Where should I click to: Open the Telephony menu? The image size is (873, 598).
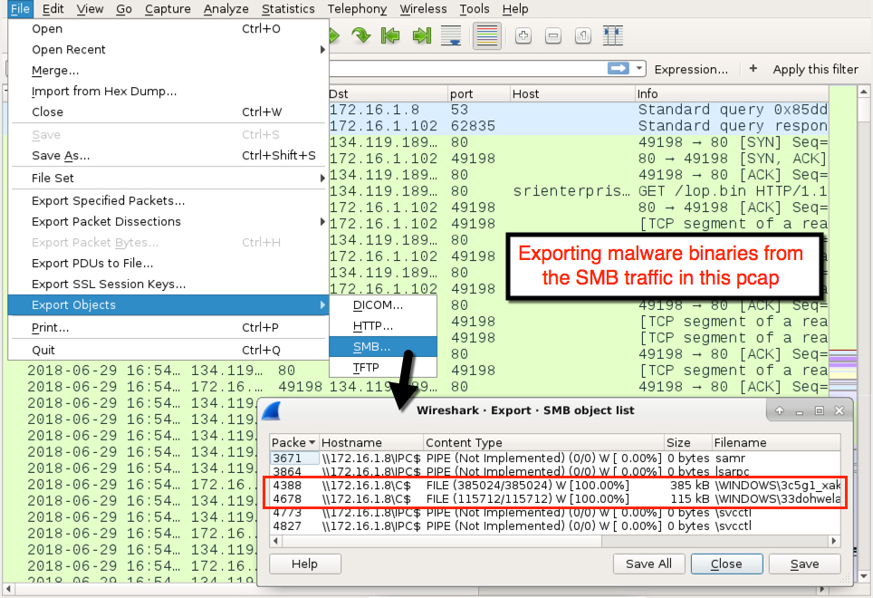357,9
